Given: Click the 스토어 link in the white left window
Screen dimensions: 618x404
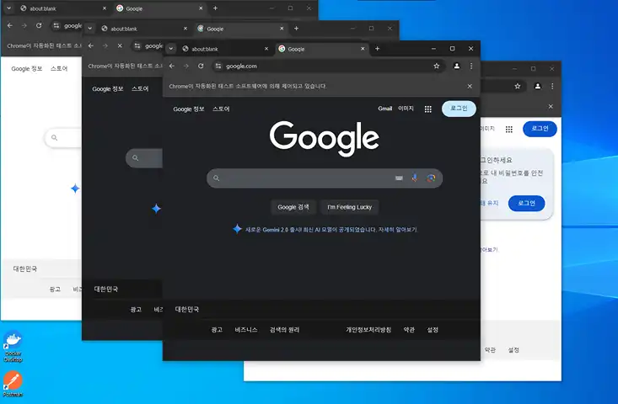Looking at the screenshot, I should 59,68.
